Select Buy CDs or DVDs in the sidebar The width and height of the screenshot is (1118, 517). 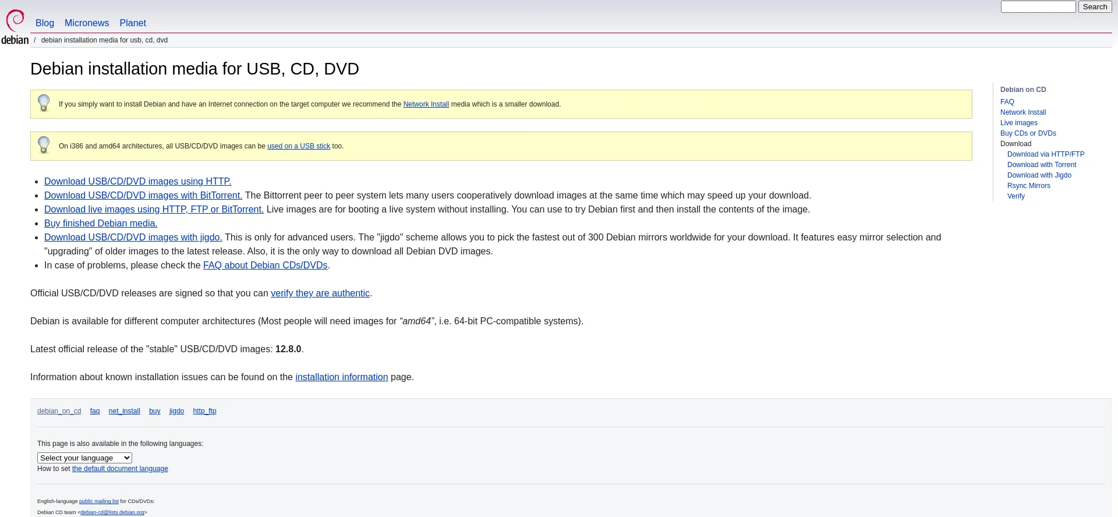click(1028, 133)
